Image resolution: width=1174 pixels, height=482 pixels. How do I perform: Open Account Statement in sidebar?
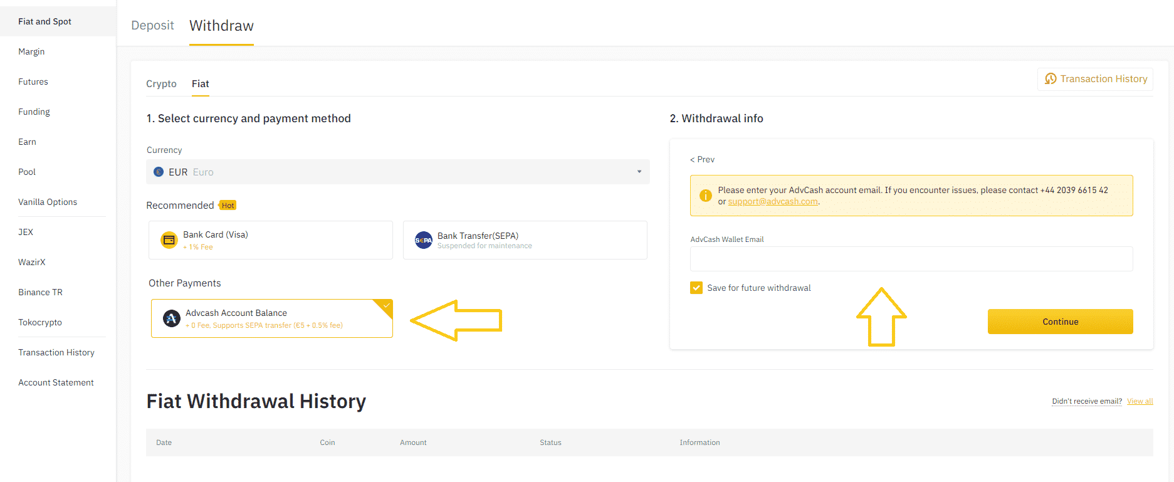[x=56, y=382]
